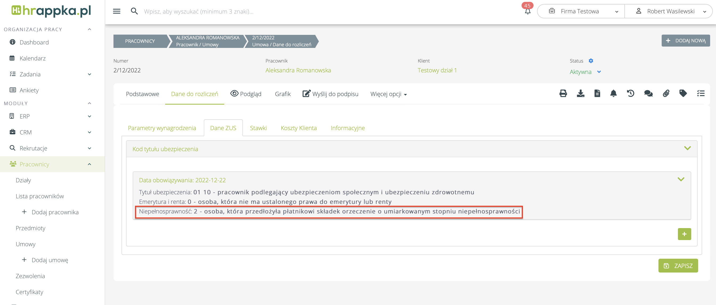Viewport: 716px width, 305px height.
Task: Open the notifications bell with badge 45
Action: coord(528,11)
